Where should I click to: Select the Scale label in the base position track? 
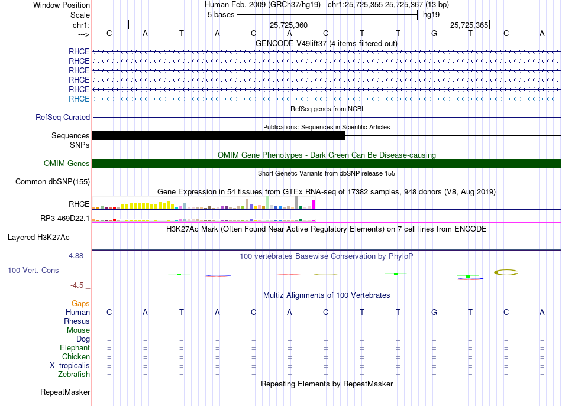coord(80,15)
